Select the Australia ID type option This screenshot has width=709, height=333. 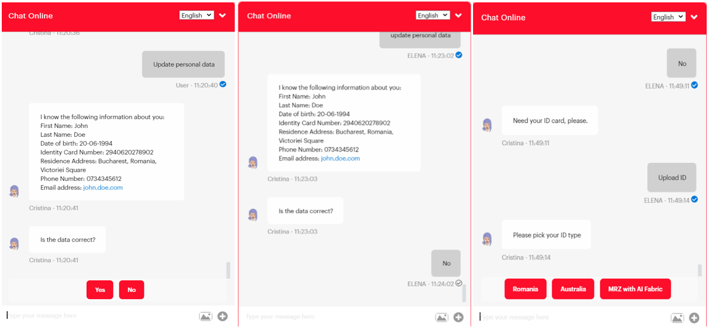point(573,289)
